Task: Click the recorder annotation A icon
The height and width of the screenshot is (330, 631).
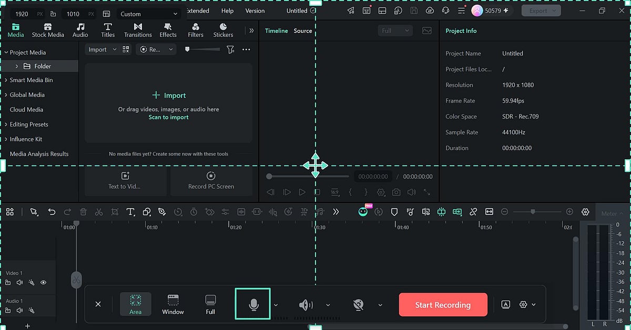Action: point(505,304)
